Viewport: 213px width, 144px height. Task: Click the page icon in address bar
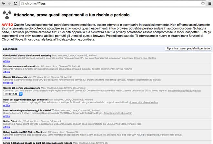coord(22,4)
